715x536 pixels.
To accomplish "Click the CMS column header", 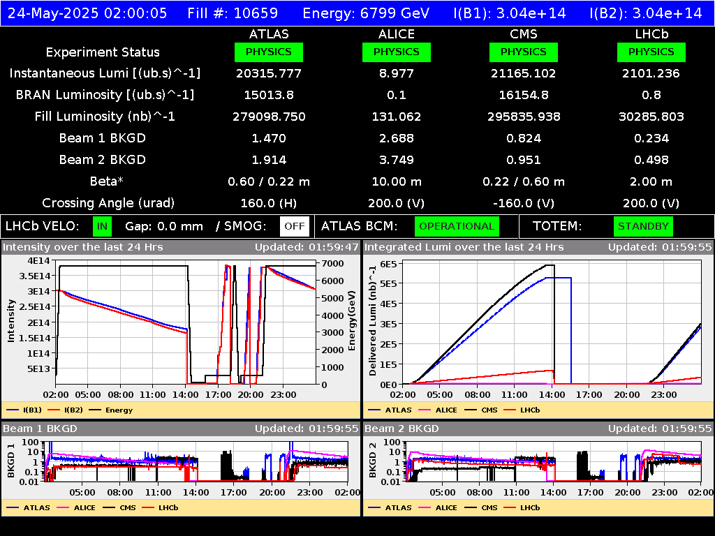I will pyautogui.click(x=524, y=34).
